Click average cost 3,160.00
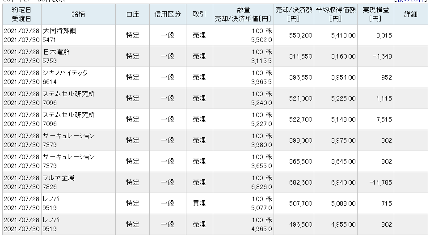Viewport: 430px width, 236px height. pyautogui.click(x=343, y=56)
